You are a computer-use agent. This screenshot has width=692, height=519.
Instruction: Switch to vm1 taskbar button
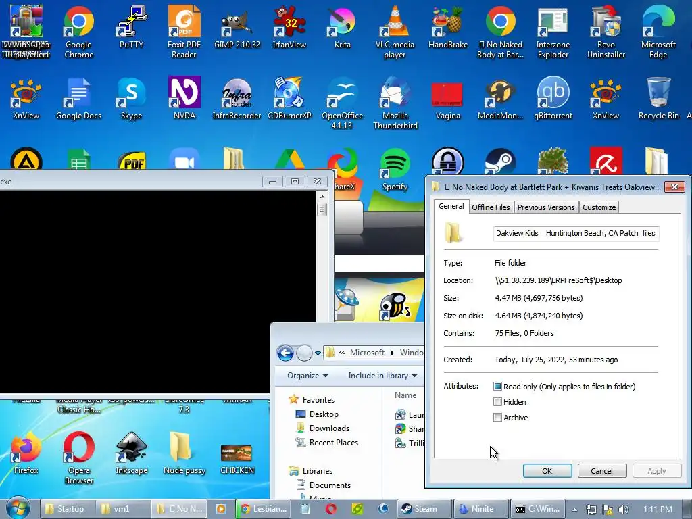[122, 509]
